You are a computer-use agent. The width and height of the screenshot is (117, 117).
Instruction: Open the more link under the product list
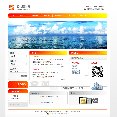pyautogui.click(x=86, y=75)
